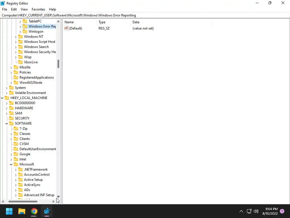Screen dimensions: 290x218
Task: Click the RegisteredApplications folder icon
Action: [16, 77]
